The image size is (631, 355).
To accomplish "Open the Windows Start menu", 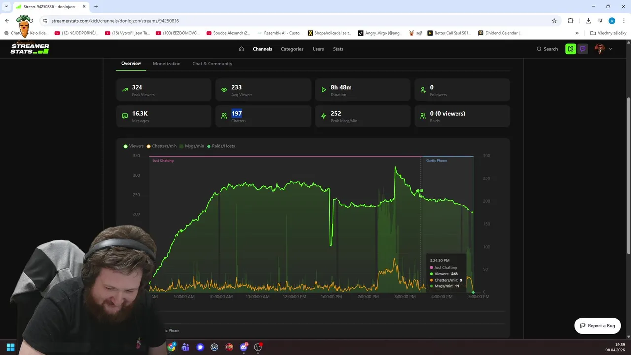I will tap(10, 347).
